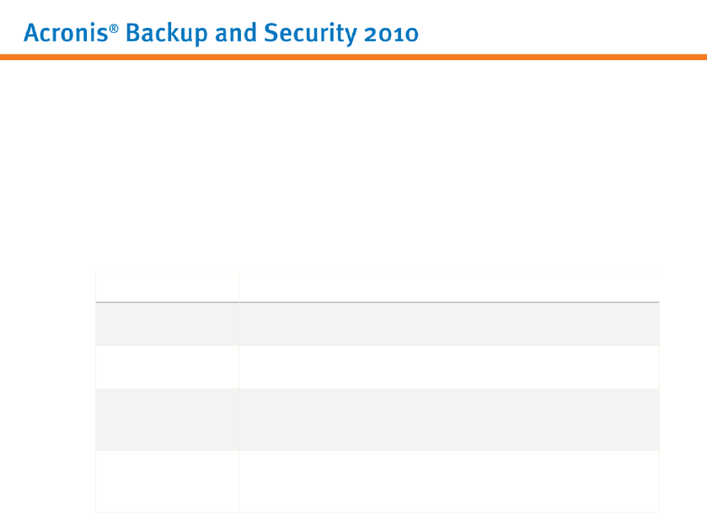
Task: Click "2010" in the header title
Action: point(389,34)
